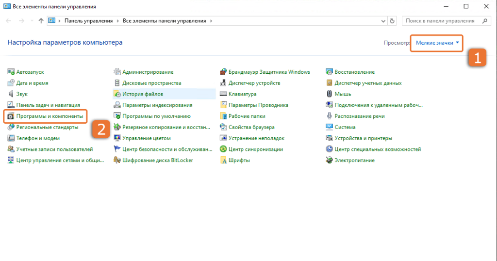Click the Параметры индексирования icon
This screenshot has width=497, height=261.
coord(117,105)
